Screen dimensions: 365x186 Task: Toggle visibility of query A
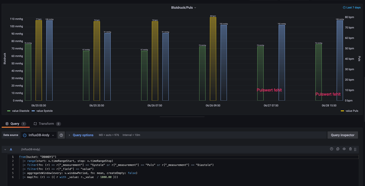click(344, 149)
